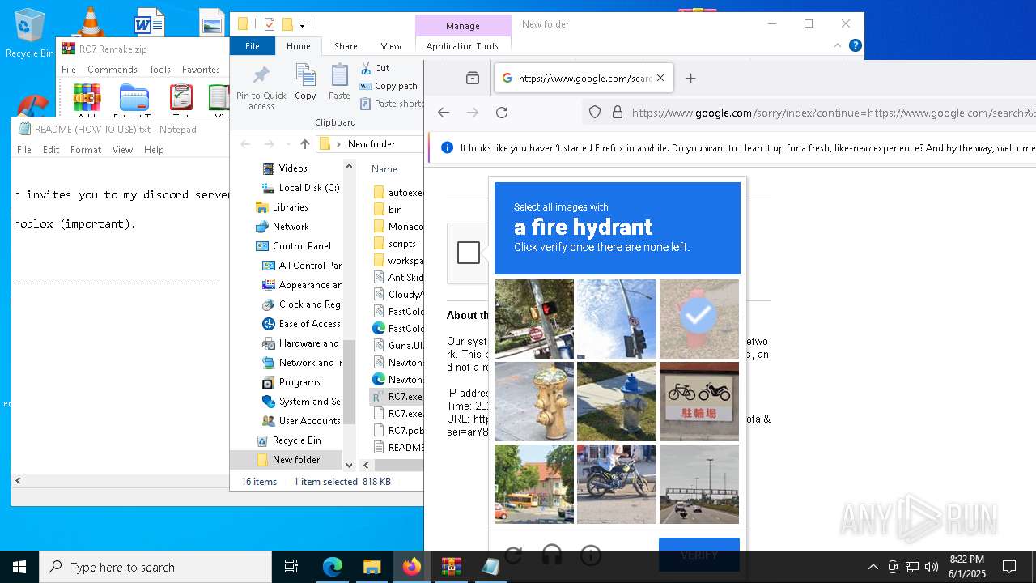Check the I'm not a robot checkbox

469,253
